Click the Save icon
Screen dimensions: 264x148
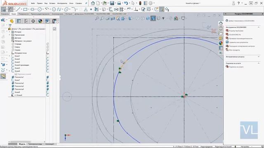click(112, 3)
